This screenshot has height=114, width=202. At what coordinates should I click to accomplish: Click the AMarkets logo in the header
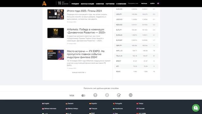(x=44, y=3)
